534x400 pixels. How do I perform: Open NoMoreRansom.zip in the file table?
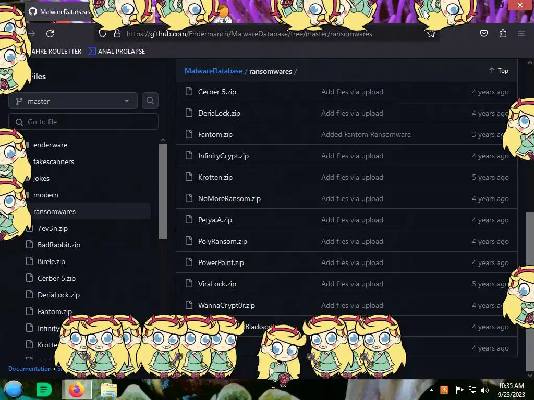click(229, 198)
